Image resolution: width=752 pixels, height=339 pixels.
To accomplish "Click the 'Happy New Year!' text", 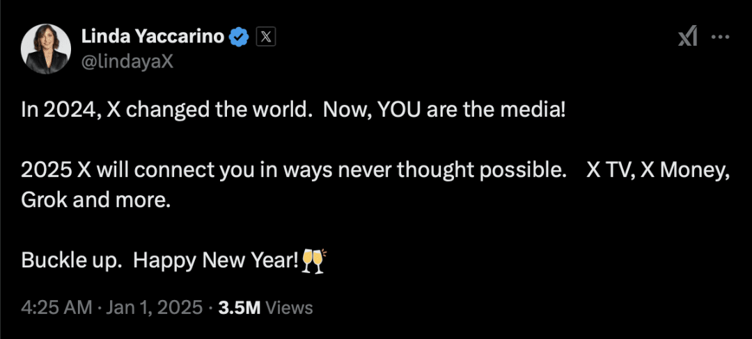I will [x=216, y=261].
